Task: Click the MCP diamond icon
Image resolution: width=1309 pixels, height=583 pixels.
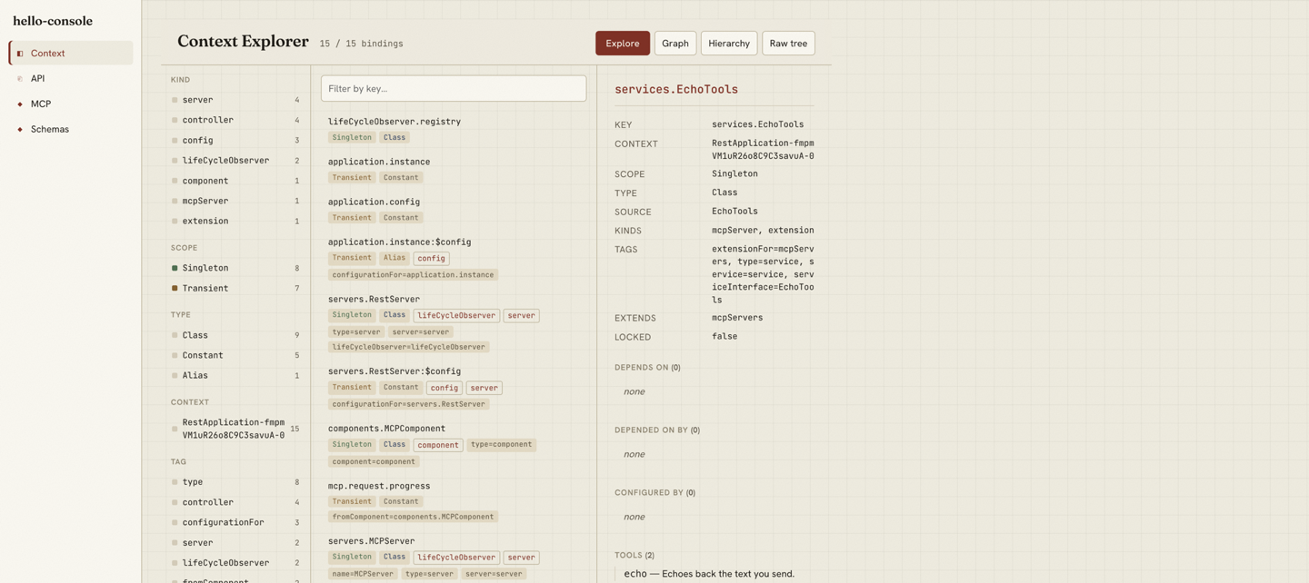Action: [x=20, y=104]
